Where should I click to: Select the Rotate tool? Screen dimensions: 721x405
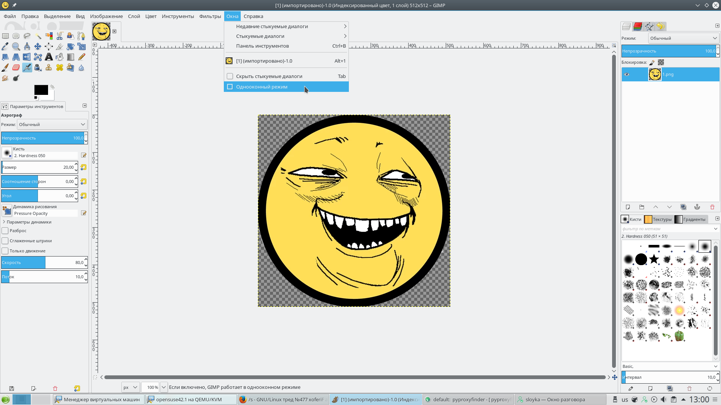click(71, 46)
